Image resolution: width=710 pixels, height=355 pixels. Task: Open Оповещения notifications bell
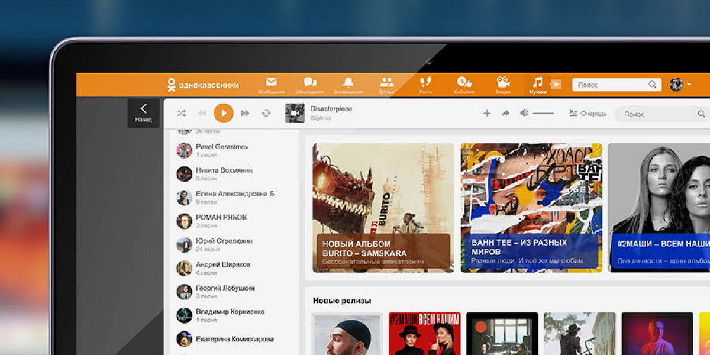point(348,83)
